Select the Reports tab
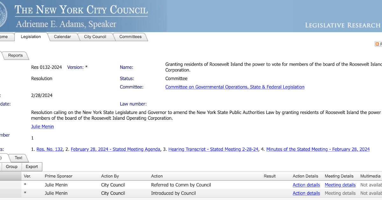 (15, 56)
